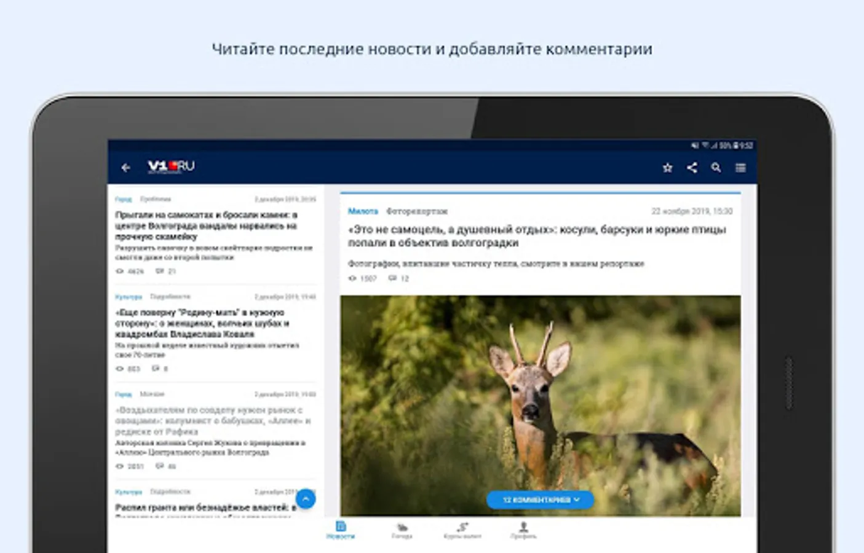Tap the round blue scroll-to-top button
The height and width of the screenshot is (553, 864).
click(306, 498)
